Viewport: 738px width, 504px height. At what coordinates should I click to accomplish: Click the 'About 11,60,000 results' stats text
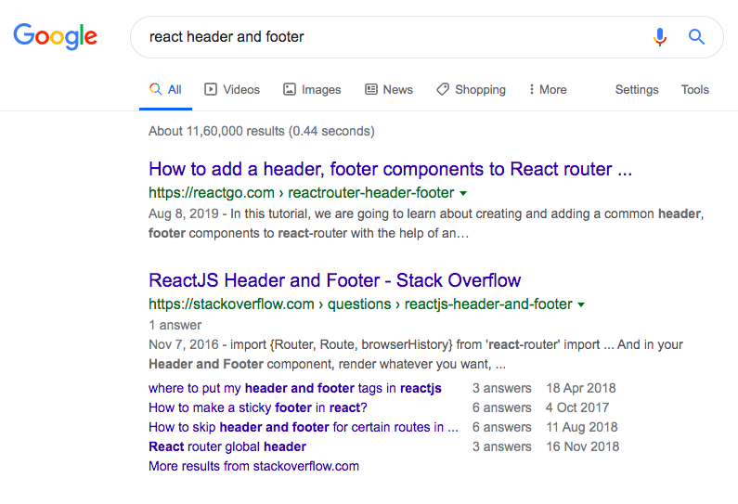coord(262,131)
